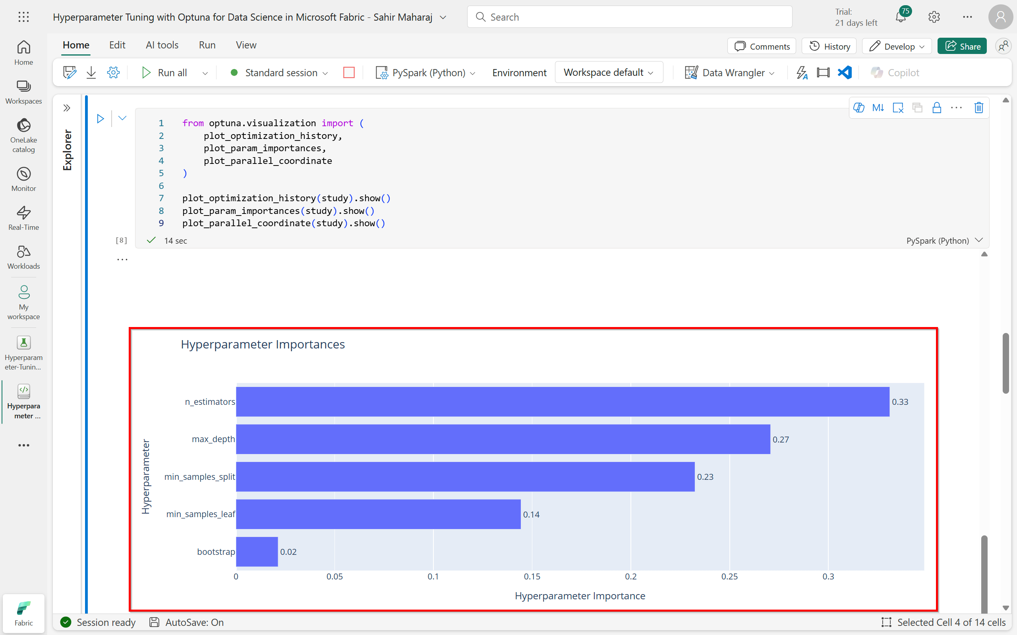Open the app launcher grid icon

click(23, 17)
